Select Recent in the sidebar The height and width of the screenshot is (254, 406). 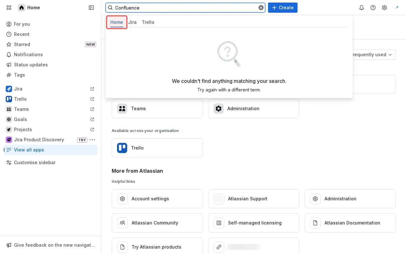pos(22,34)
